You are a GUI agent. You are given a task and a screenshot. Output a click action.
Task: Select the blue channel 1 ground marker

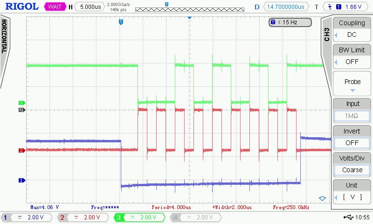(21, 181)
